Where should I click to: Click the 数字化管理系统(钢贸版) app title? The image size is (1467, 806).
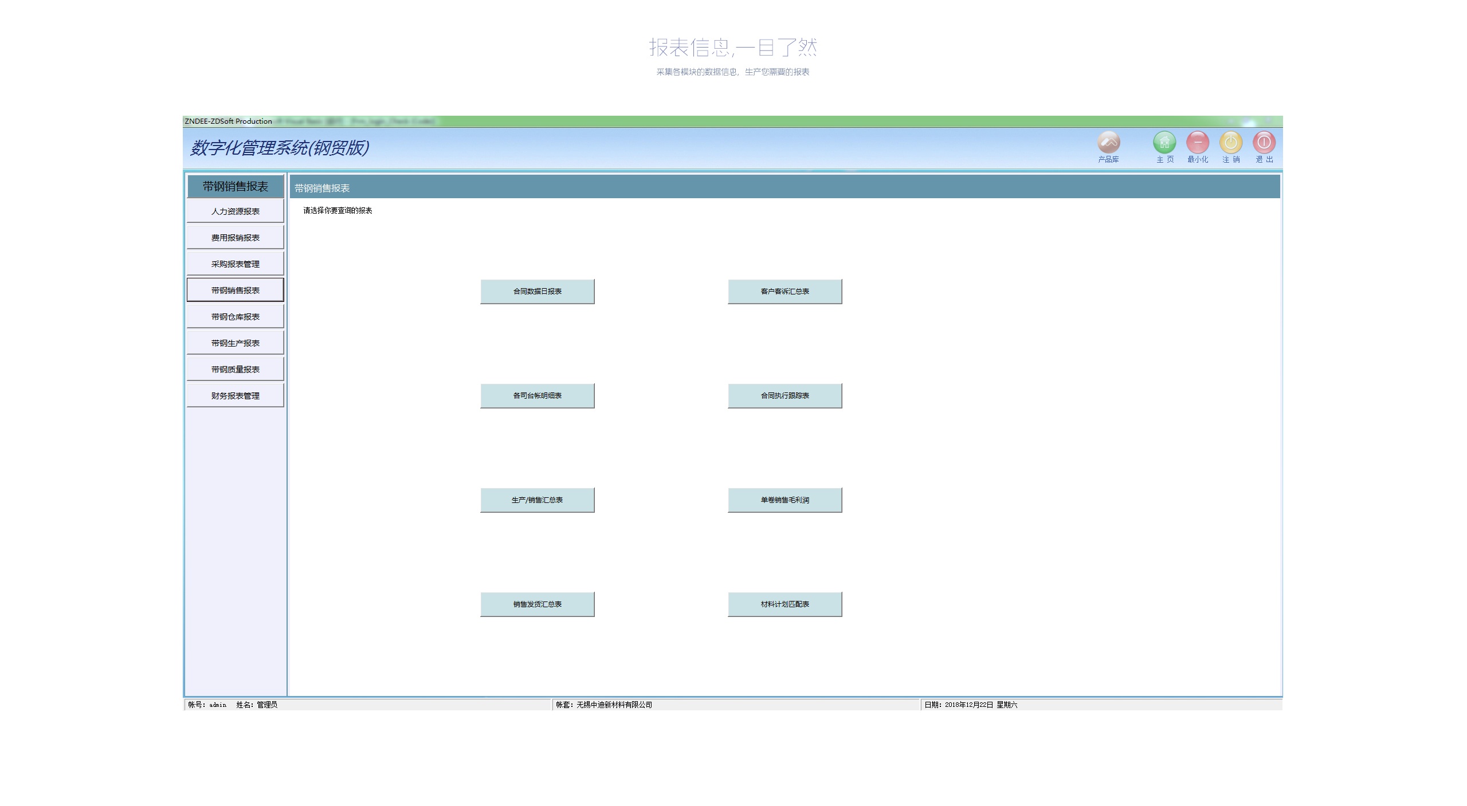280,148
